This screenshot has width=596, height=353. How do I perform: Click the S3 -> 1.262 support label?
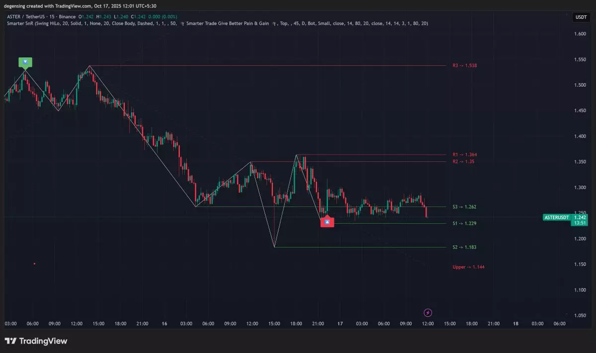point(464,207)
